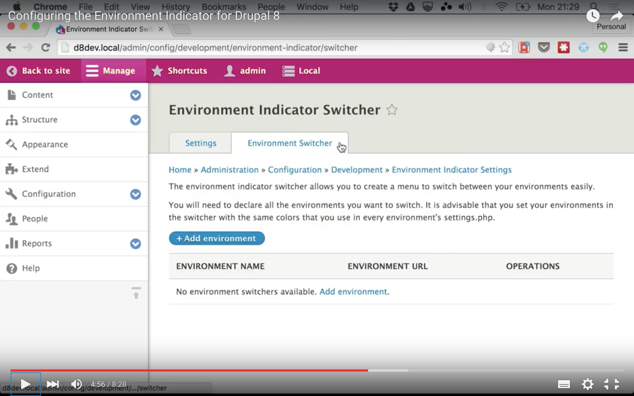Image resolution: width=634 pixels, height=396 pixels.
Task: Expand the Configuration menu chevron
Action: (x=136, y=194)
